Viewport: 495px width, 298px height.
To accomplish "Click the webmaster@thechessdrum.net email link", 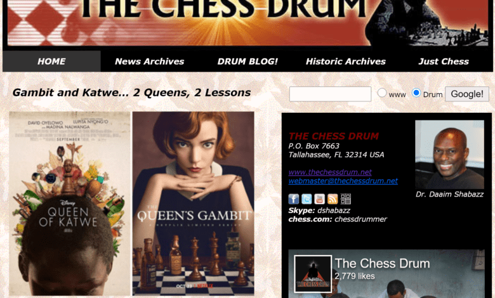I will coord(343,181).
